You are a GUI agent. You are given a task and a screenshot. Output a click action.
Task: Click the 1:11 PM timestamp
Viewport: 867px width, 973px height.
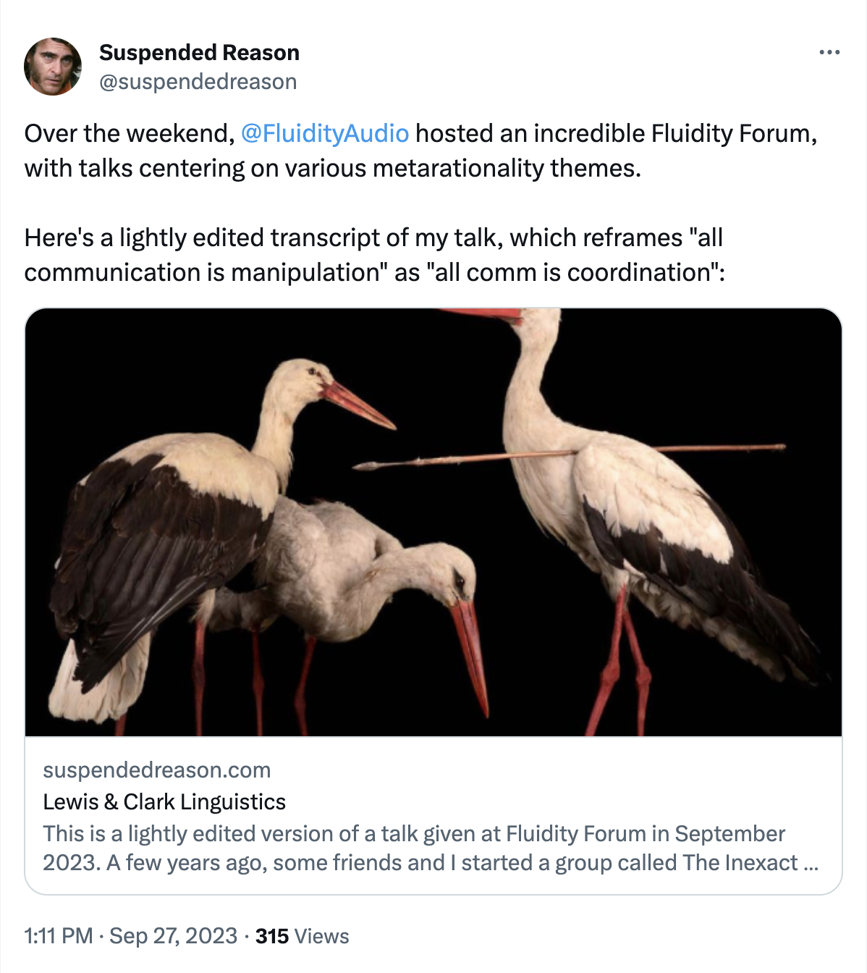(x=59, y=936)
